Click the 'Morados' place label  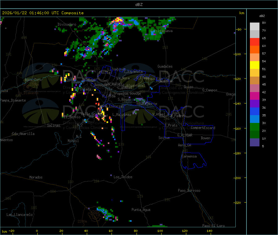(x=36, y=177)
